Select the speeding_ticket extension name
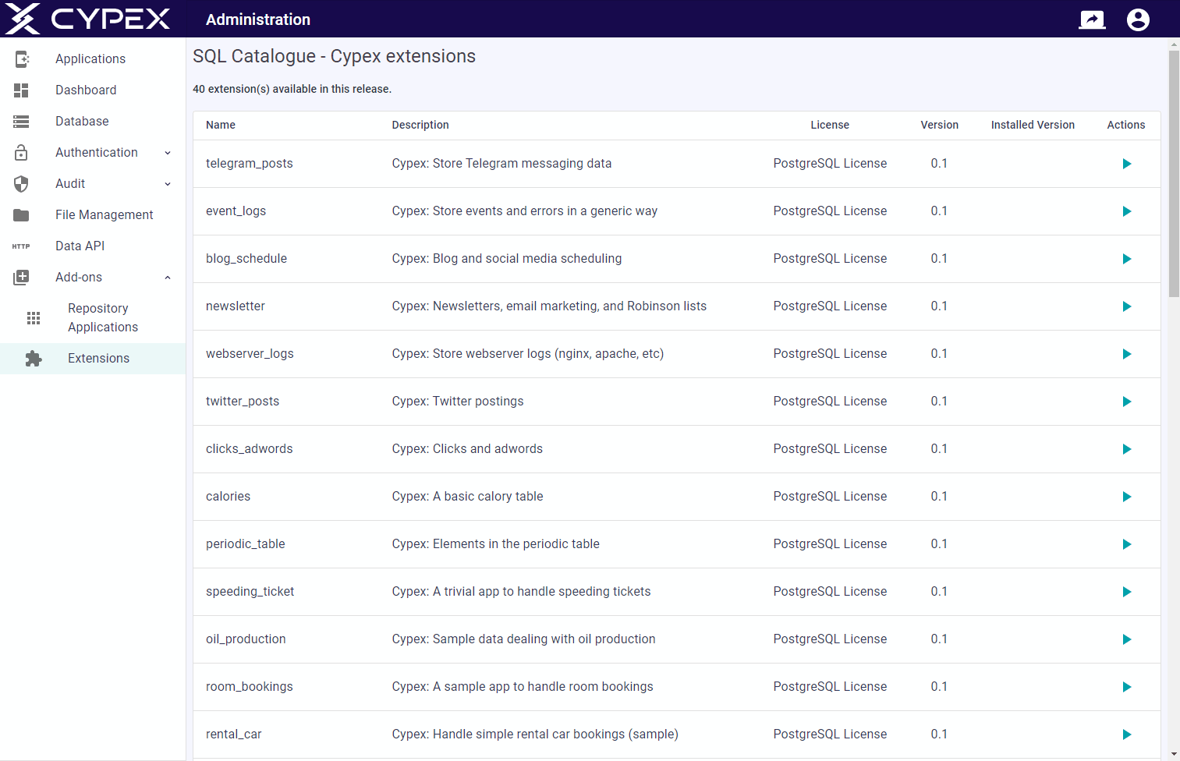The image size is (1180, 761). (x=250, y=592)
